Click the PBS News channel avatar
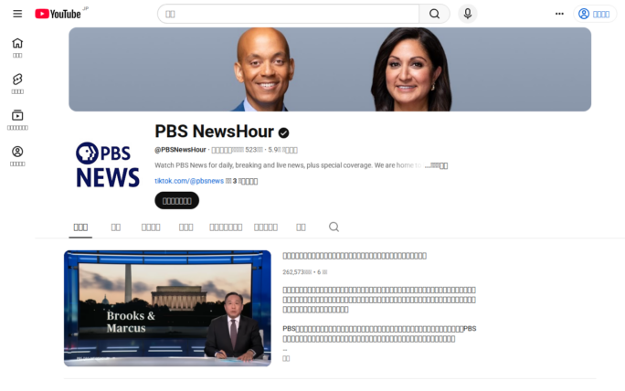 (x=107, y=164)
